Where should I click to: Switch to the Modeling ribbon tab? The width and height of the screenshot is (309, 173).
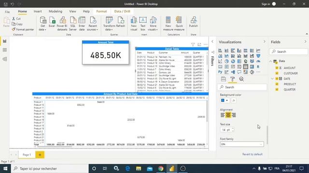click(56, 12)
